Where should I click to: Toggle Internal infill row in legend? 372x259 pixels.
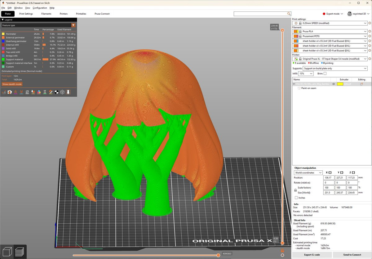tap(38, 45)
